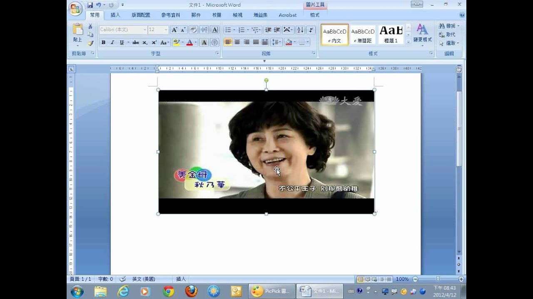Apply character shading icon
Image resolution: width=533 pixels, height=299 pixels.
point(204,42)
